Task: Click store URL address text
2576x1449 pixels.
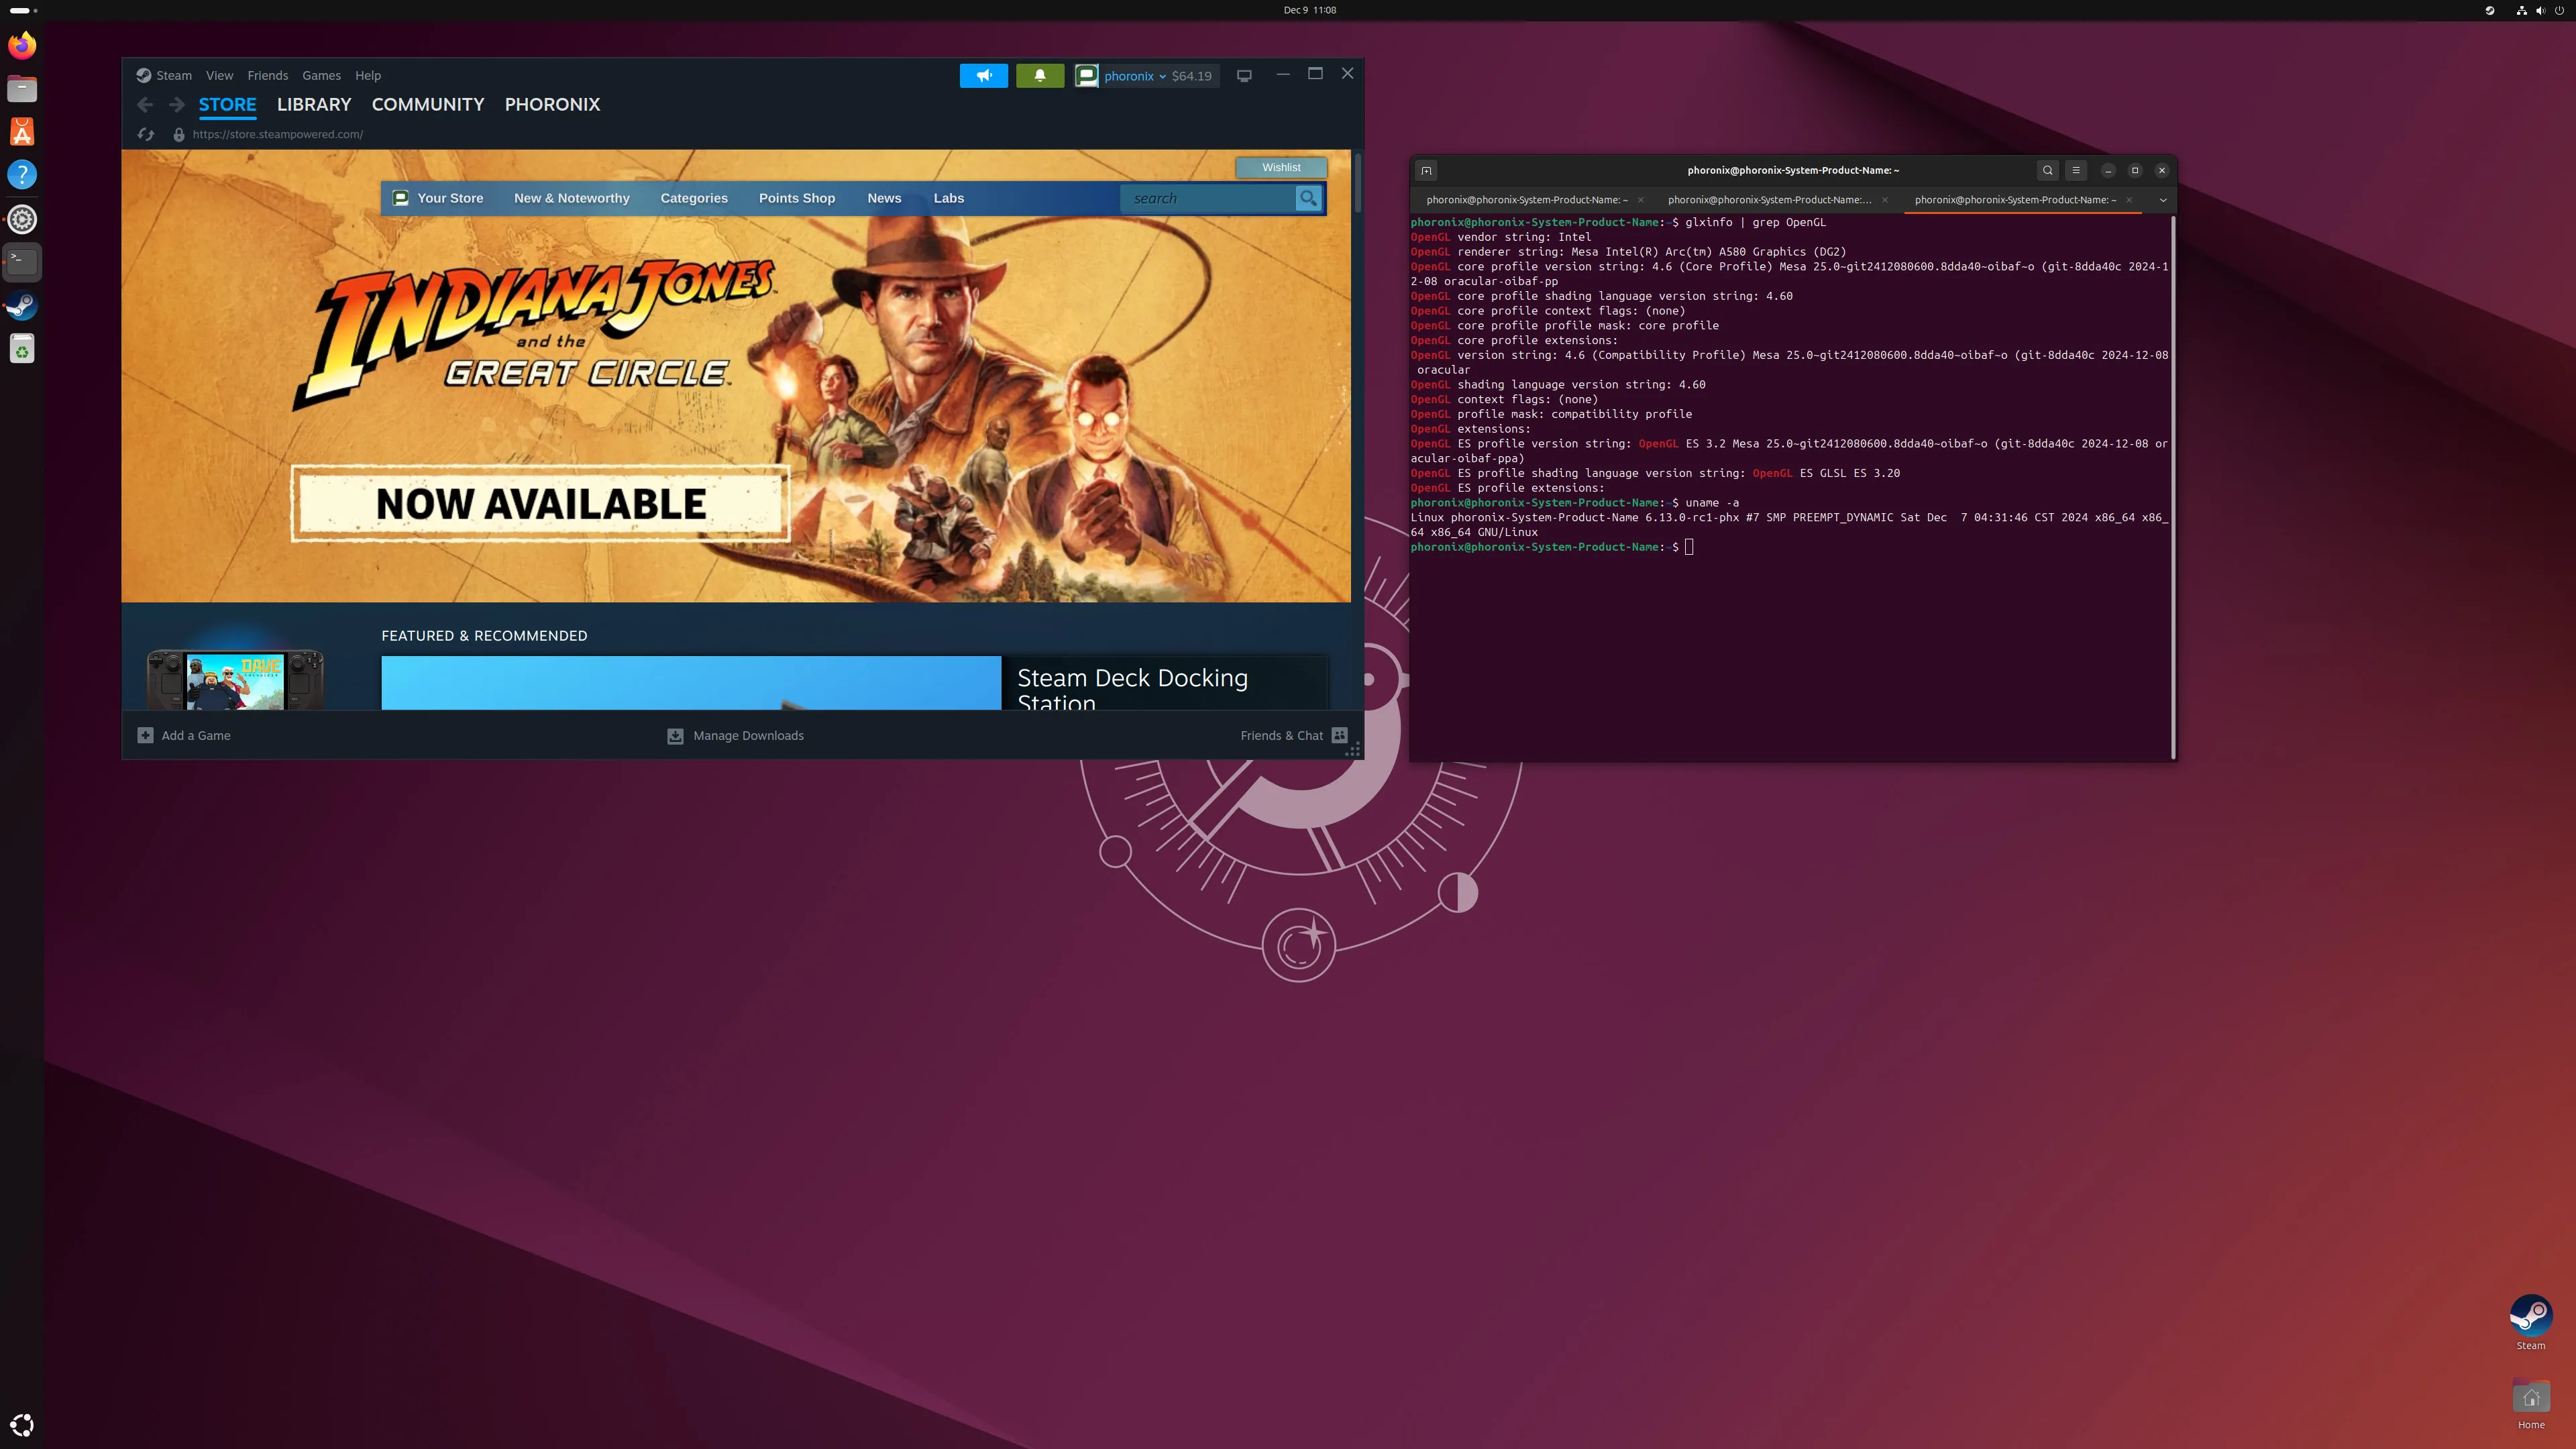Action: (278, 134)
